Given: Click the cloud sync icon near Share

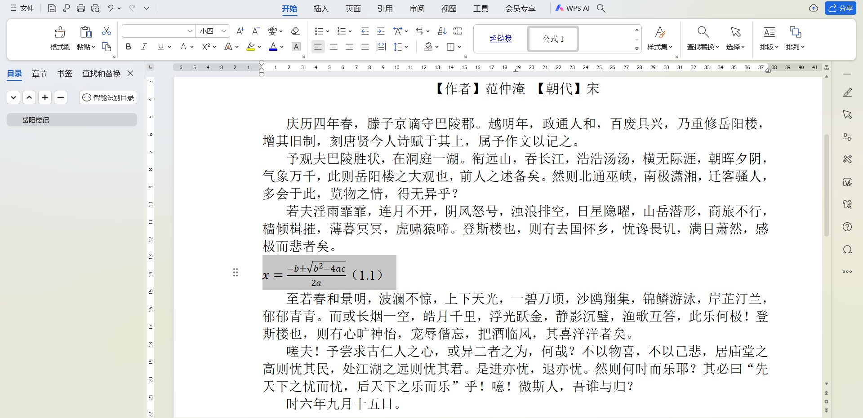Looking at the screenshot, I should (x=814, y=8).
